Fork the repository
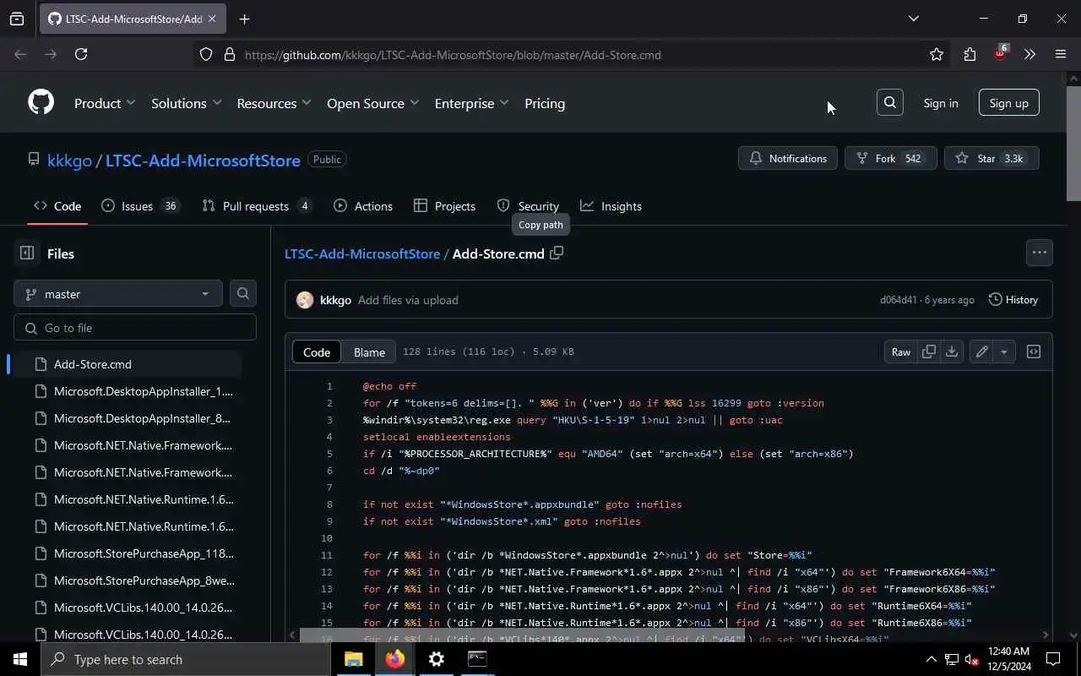Image resolution: width=1081 pixels, height=676 pixels. pos(890,158)
